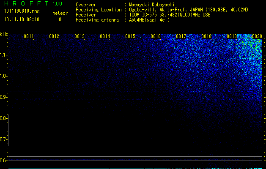
Task: Click the Ovserver label
Action: (86, 5)
